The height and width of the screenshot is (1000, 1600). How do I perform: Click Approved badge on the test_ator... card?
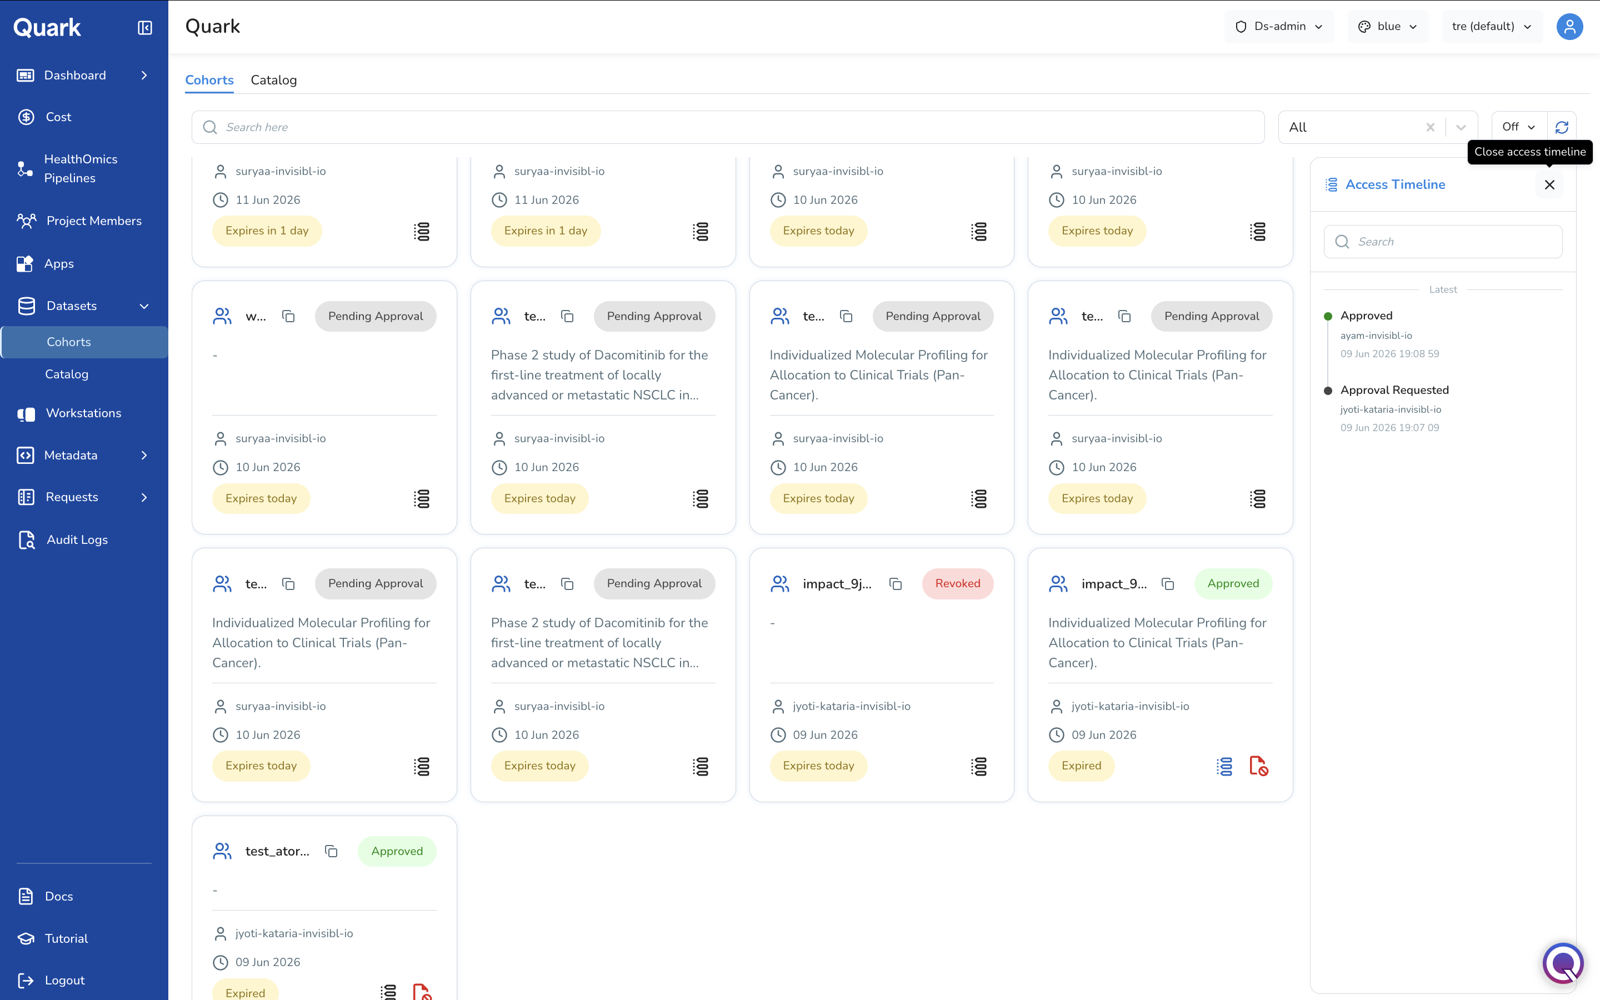coord(397,851)
